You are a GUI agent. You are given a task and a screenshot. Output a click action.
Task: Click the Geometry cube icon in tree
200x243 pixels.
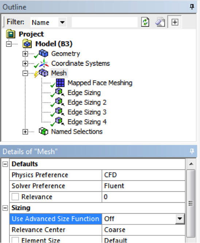(x=43, y=53)
